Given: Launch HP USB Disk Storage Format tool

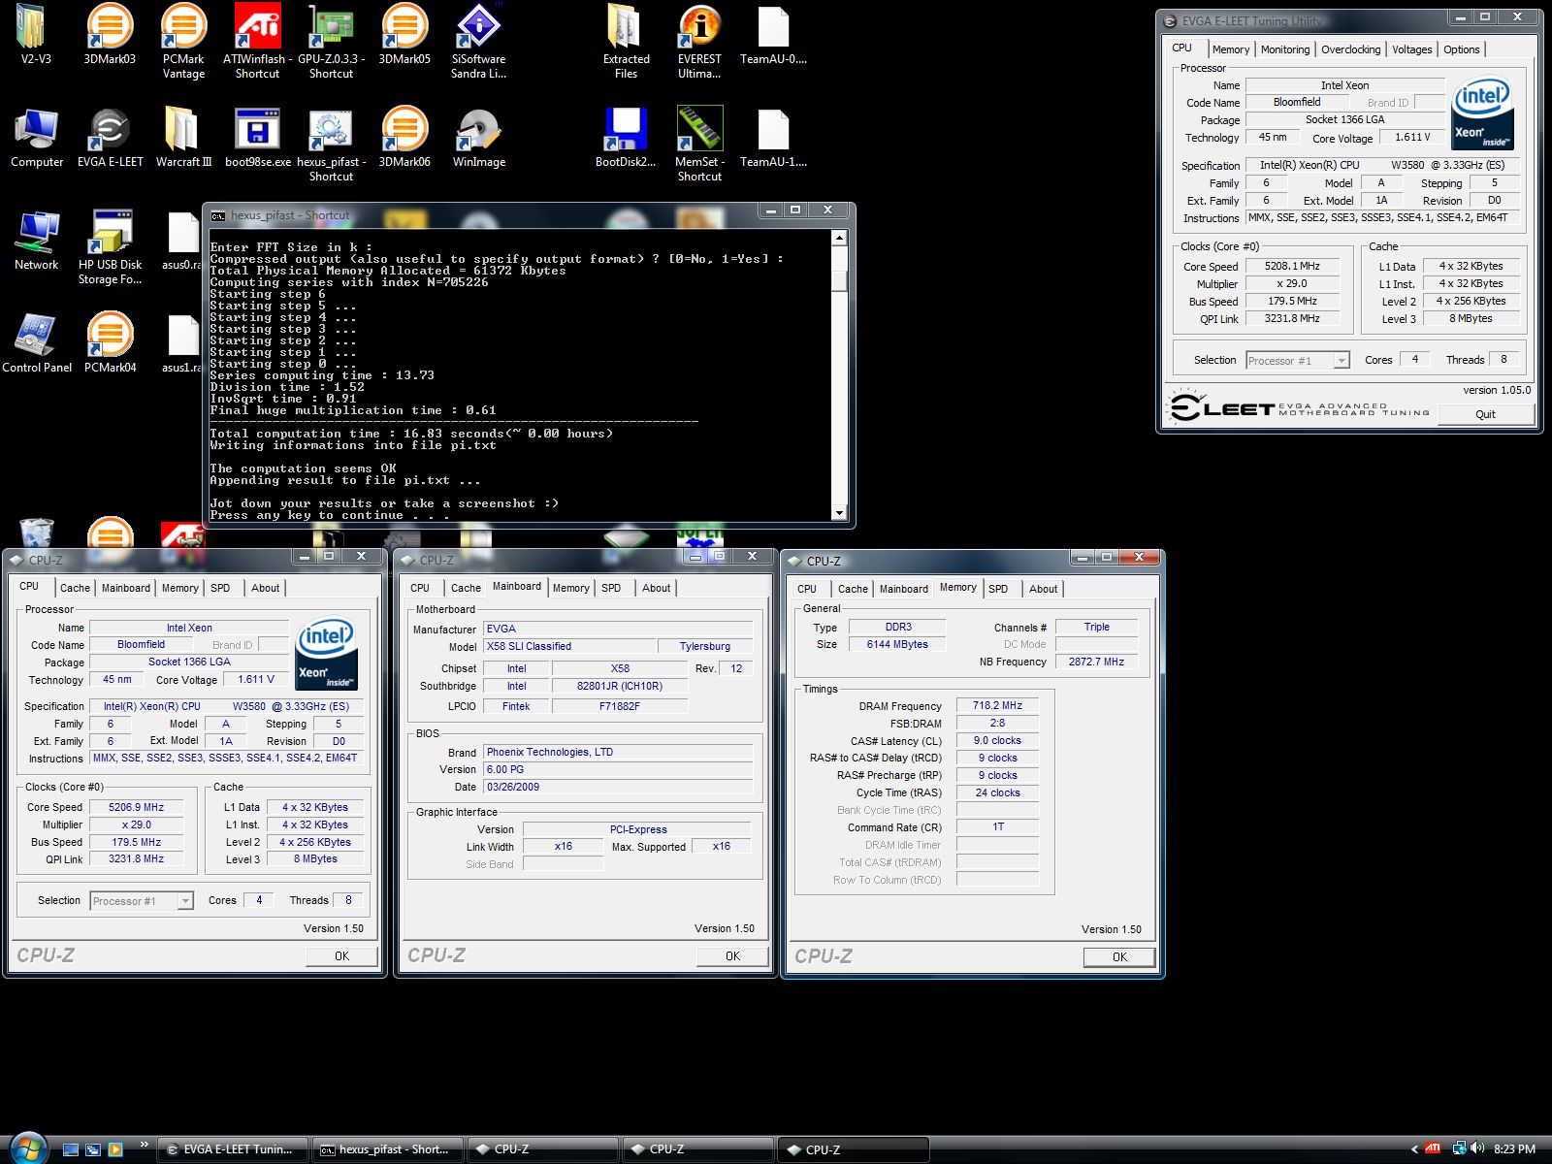Looking at the screenshot, I should click(110, 246).
